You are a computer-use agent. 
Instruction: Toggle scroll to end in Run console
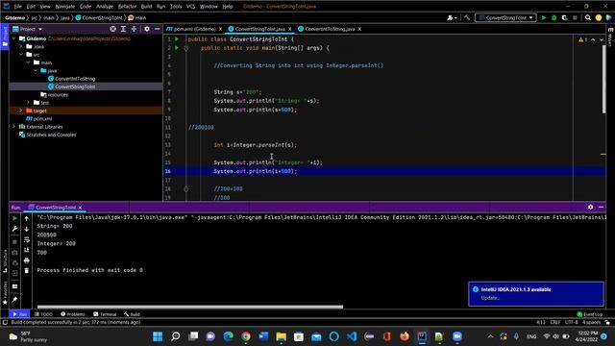27,250
